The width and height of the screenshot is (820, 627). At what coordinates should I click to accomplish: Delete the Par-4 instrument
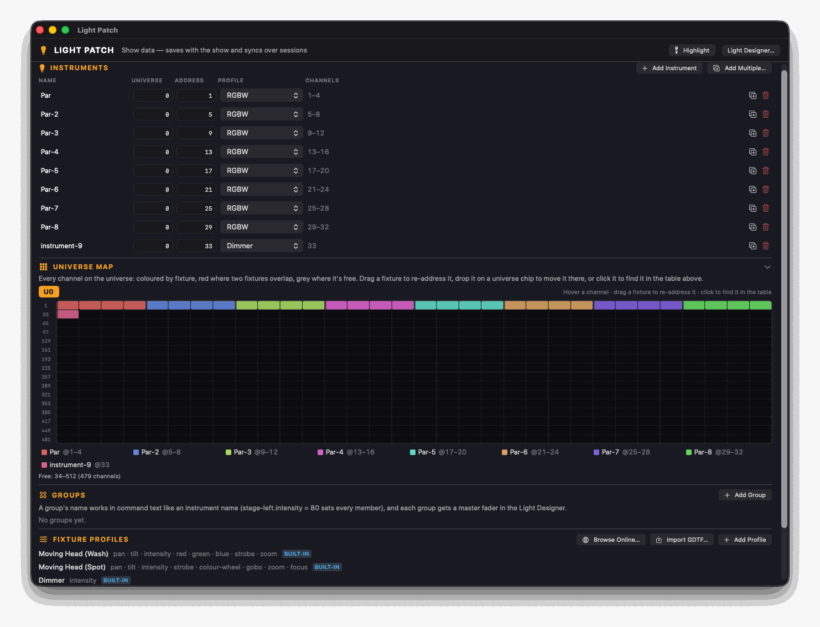(766, 152)
